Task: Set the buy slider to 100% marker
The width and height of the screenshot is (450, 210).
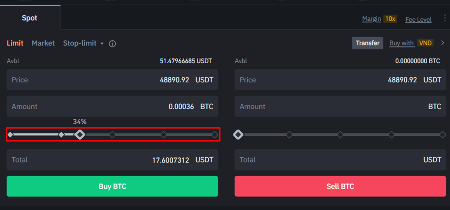Action: point(215,134)
